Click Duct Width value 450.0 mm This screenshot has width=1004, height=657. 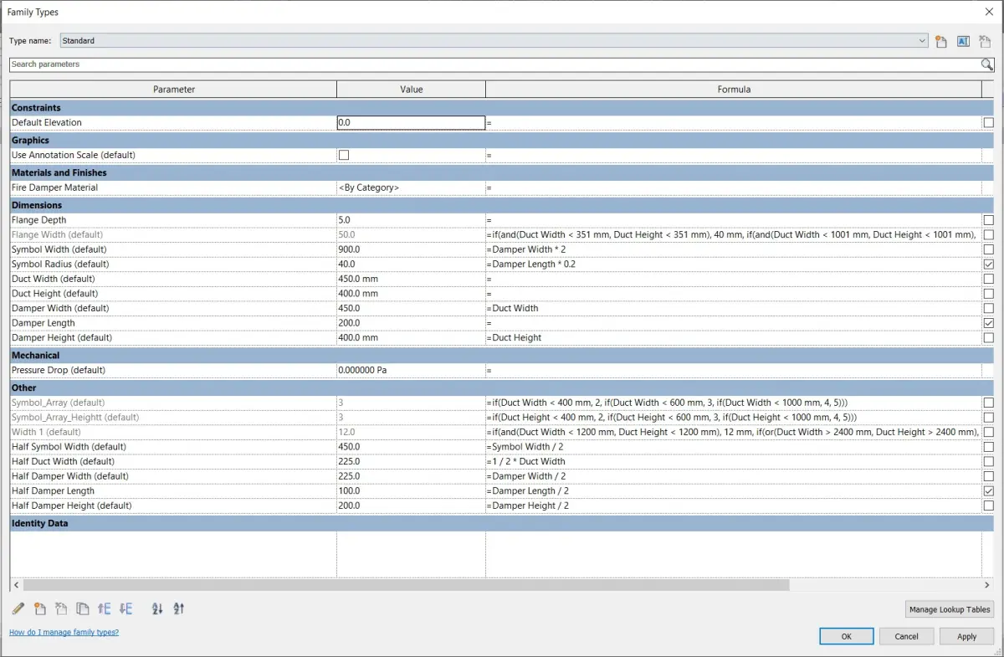[411, 279]
